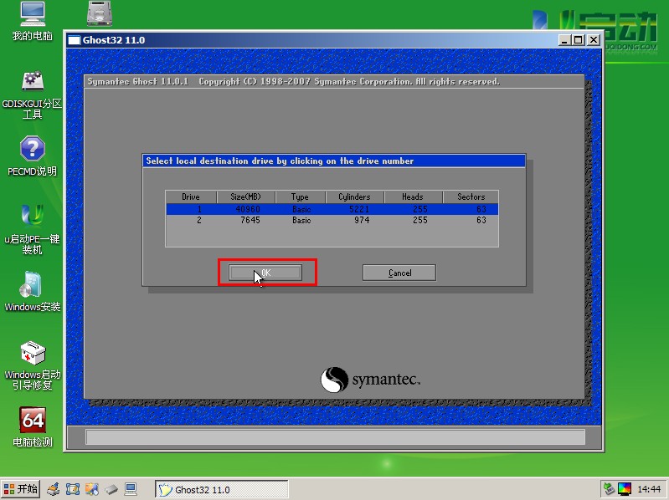Minimize the Ghost32 11.0 window
The width and height of the screenshot is (669, 500).
point(564,40)
